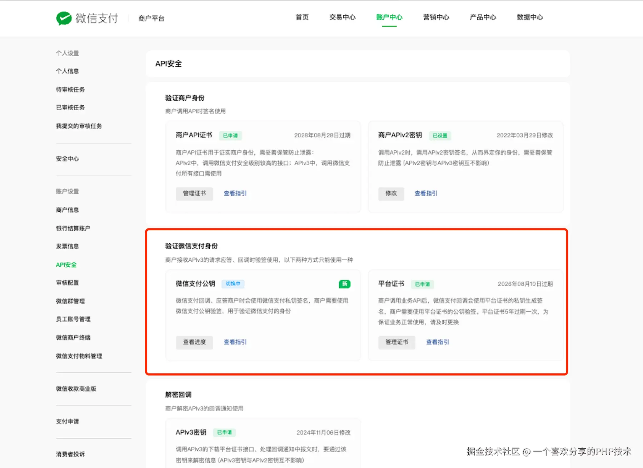The height and width of the screenshot is (468, 643).
Task: Open 查看指引 link under 微信支付公钥
Action: click(235, 342)
